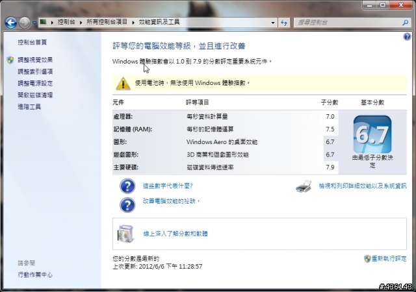Open 開啟磁碟清理 link
Screen dimensions: 416x292
(x=35, y=95)
